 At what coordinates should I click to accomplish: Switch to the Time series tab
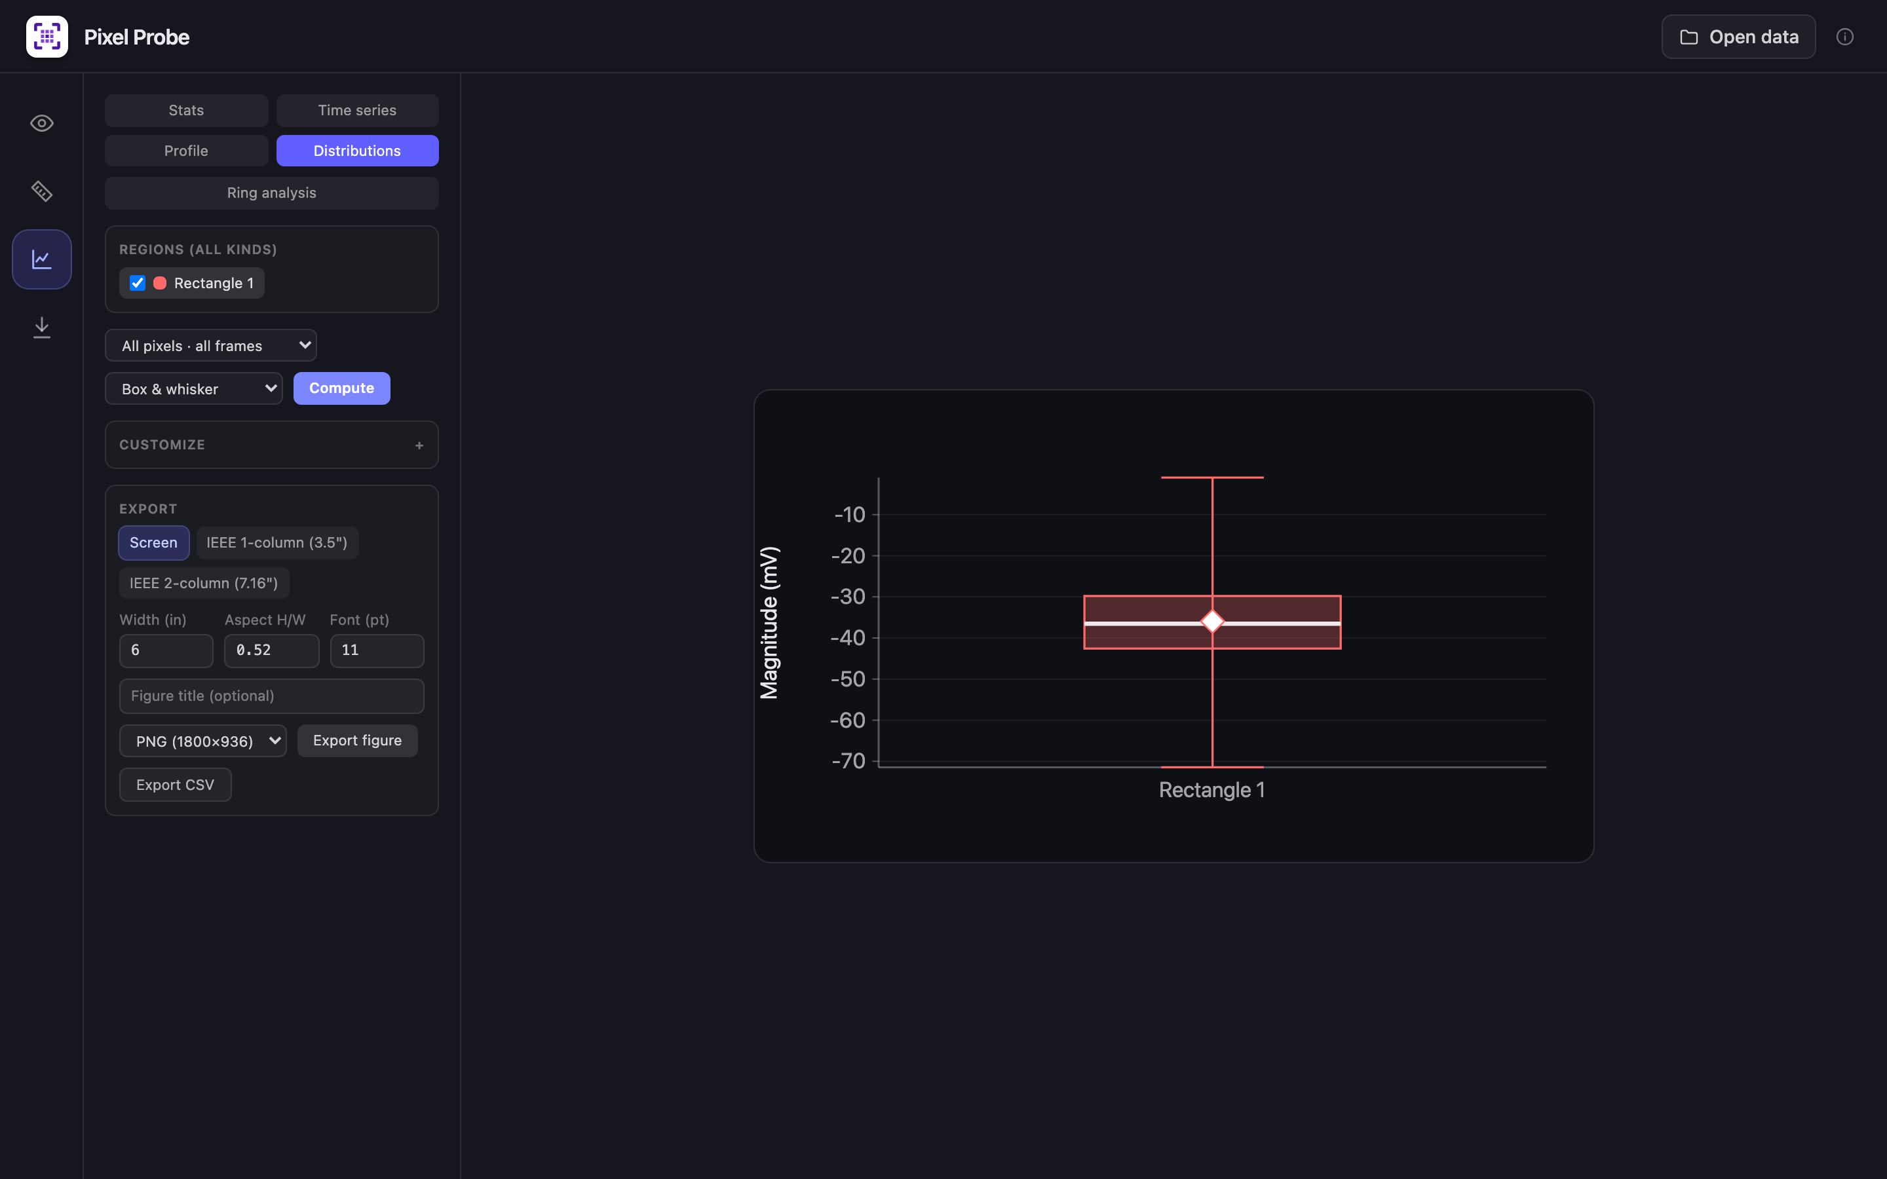[357, 110]
